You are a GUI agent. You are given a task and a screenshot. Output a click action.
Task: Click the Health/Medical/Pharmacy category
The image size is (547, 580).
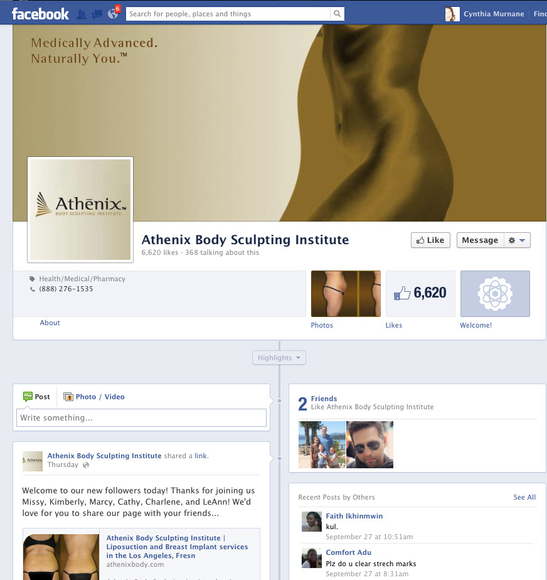(82, 279)
